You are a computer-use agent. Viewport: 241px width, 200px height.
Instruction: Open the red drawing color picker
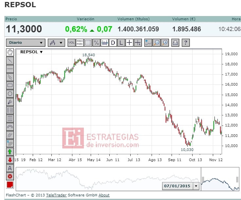pyautogui.click(x=10, y=185)
